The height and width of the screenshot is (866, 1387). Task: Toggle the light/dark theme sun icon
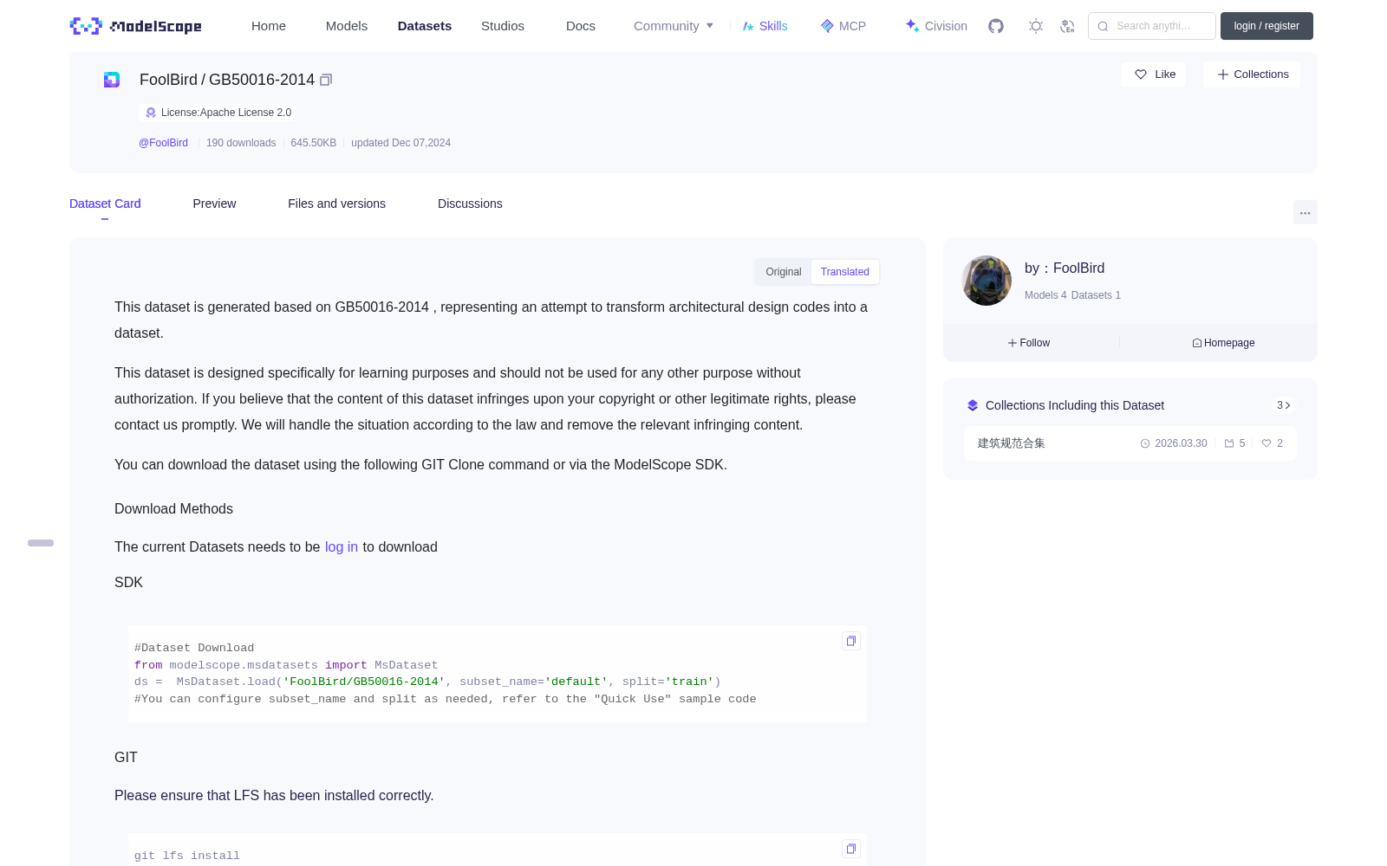coord(1036,26)
